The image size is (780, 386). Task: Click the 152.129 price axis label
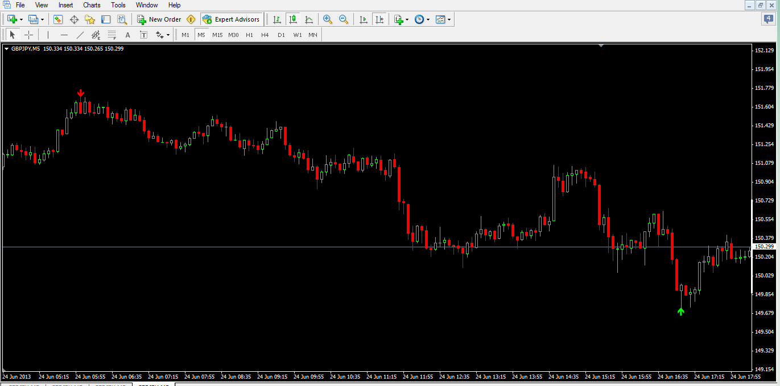[x=765, y=51]
